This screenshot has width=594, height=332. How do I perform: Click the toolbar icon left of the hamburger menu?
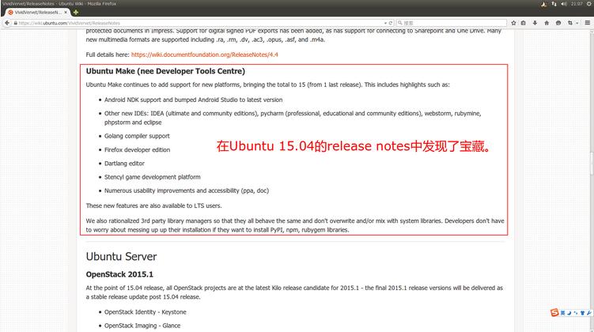pyautogui.click(x=569, y=23)
